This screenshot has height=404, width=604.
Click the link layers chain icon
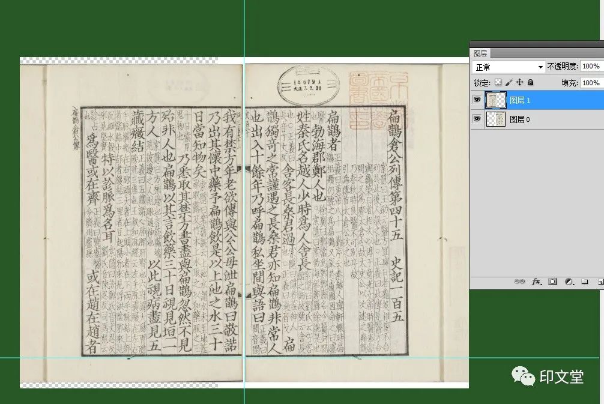coord(521,282)
